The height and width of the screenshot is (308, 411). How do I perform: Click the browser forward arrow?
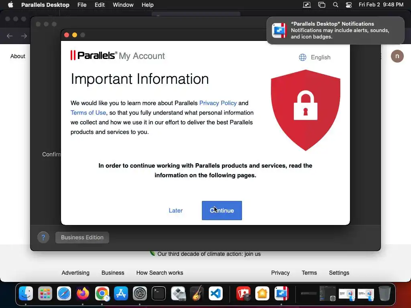click(24, 36)
